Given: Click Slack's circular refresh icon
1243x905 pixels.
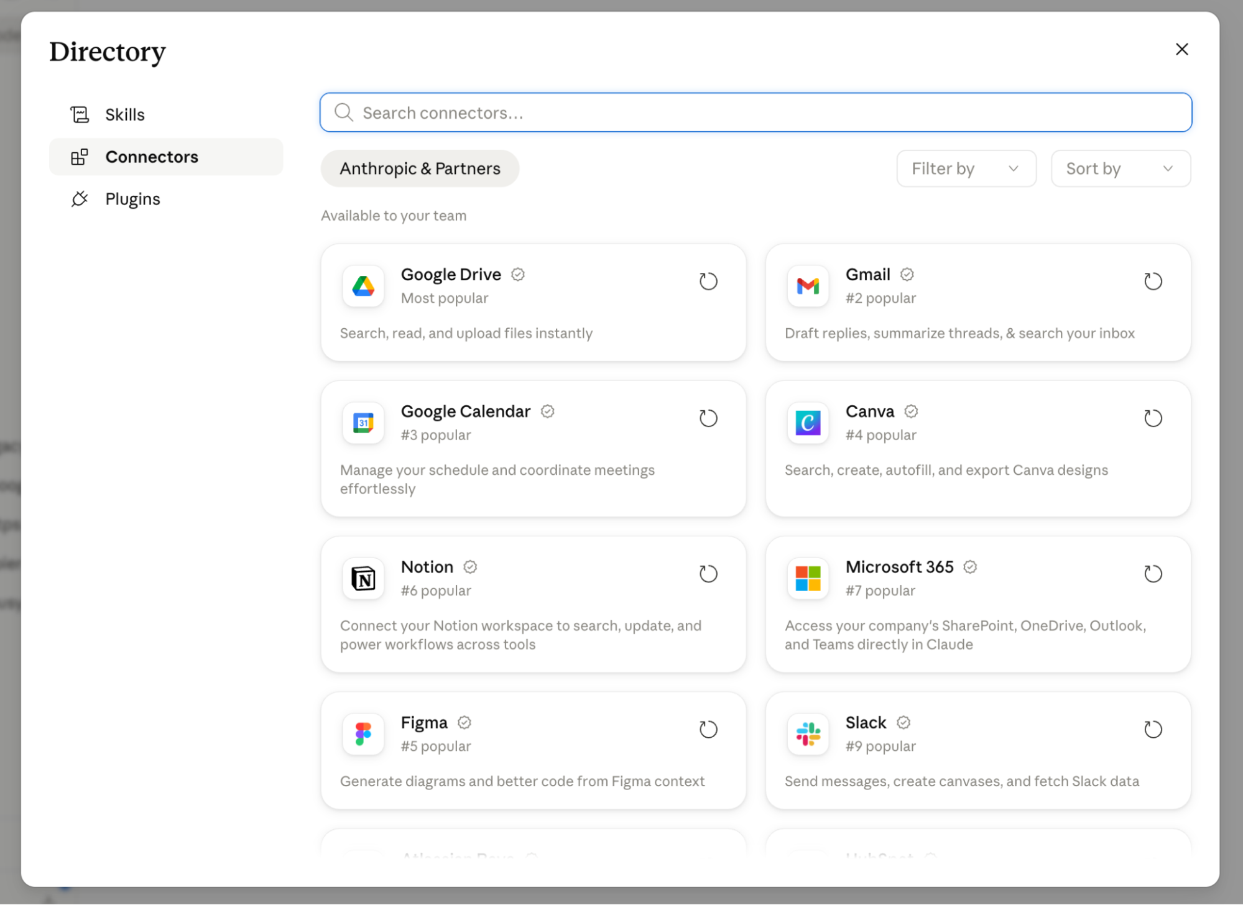Looking at the screenshot, I should coord(1153,729).
